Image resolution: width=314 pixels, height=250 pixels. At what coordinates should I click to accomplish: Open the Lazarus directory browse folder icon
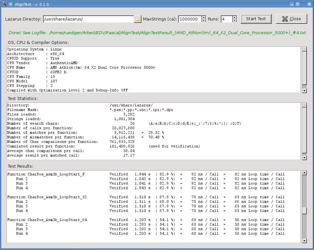(x=137, y=19)
